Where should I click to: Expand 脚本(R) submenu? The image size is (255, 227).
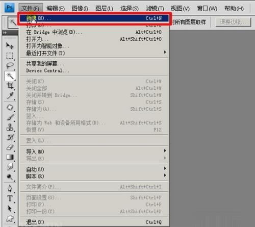94,176
